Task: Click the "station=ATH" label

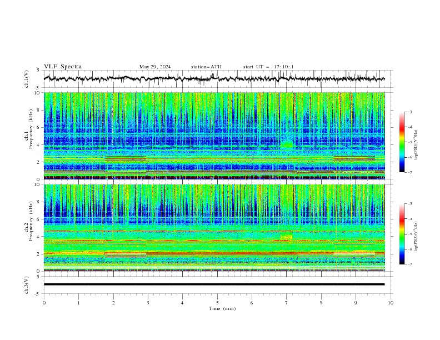Action: [206, 67]
